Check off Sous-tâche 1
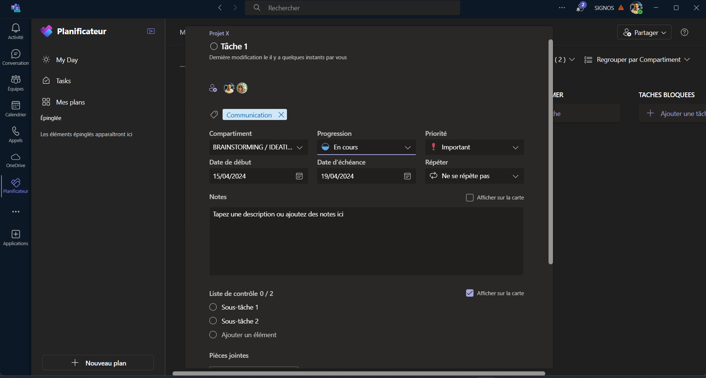The height and width of the screenshot is (378, 706). tap(213, 307)
